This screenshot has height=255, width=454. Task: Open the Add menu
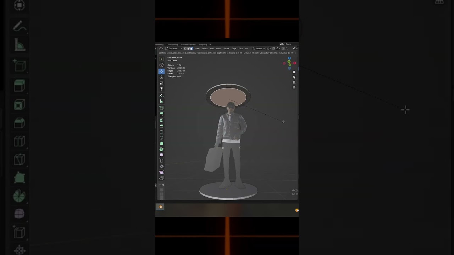pos(212,49)
